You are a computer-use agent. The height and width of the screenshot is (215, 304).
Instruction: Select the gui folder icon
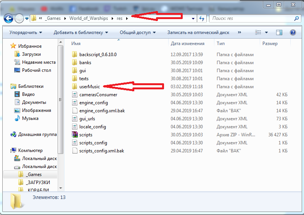pos(74,70)
